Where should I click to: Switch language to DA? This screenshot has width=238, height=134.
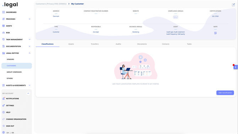click(7, 133)
